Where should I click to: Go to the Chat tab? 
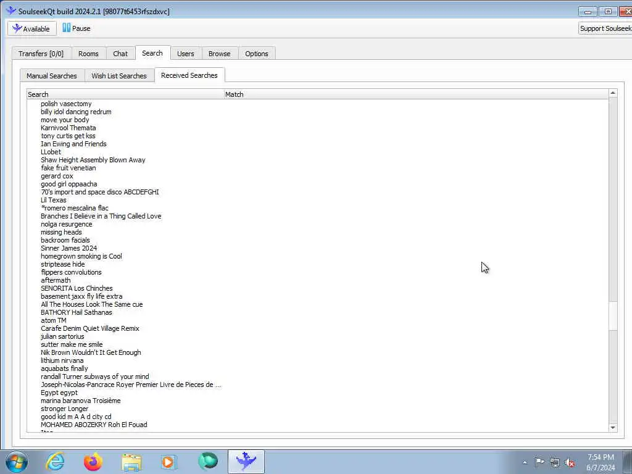coord(120,54)
